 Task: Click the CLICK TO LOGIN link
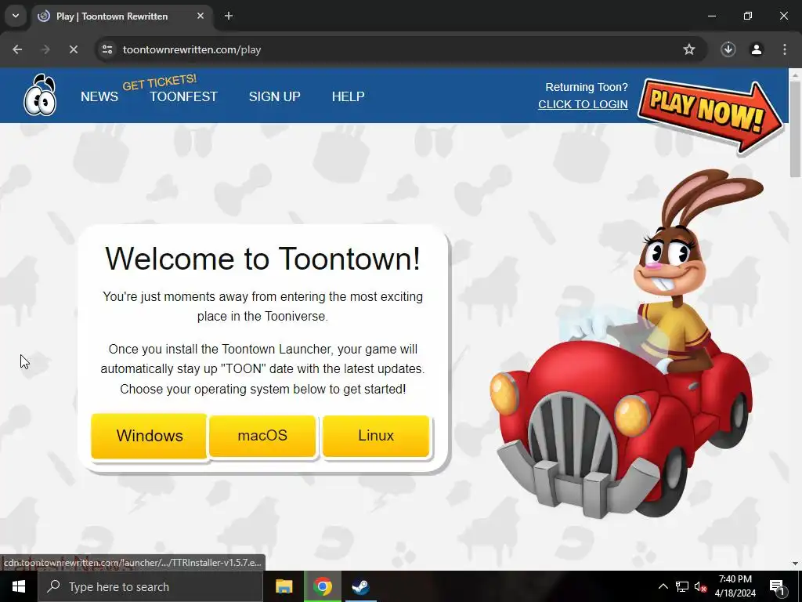pyautogui.click(x=583, y=104)
